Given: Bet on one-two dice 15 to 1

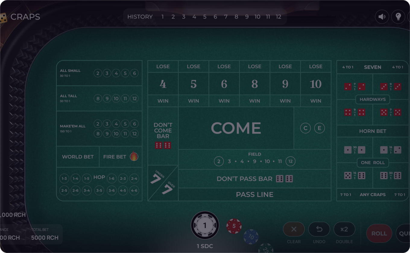Looking at the screenshot, I should [x=391, y=150].
